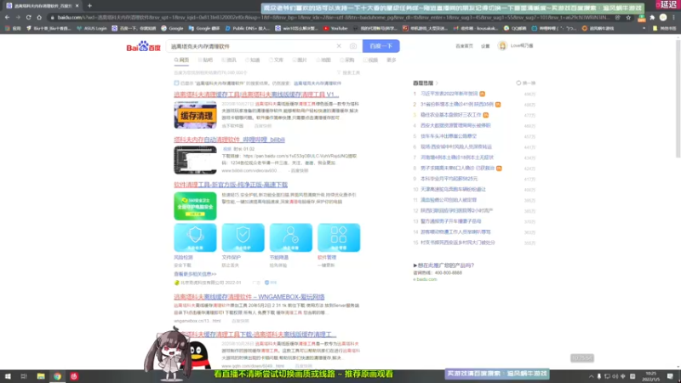This screenshot has height=383, width=681.
Task: Open the WNGAMEBOX result link
Action: tap(249, 296)
